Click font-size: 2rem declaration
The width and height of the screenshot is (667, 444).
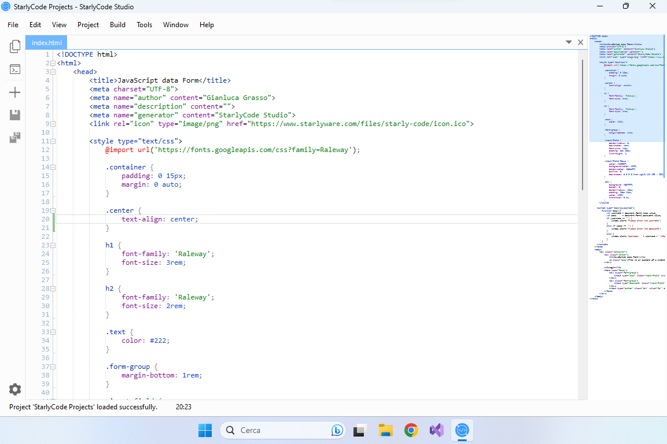click(154, 306)
